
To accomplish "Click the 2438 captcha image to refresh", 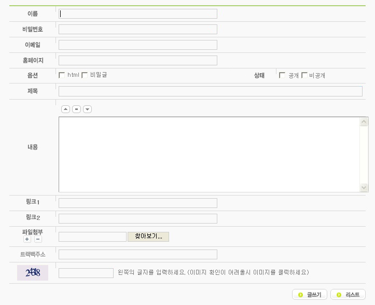I will [x=33, y=273].
